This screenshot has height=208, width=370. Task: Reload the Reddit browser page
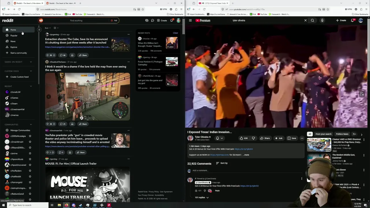pos(19,9)
